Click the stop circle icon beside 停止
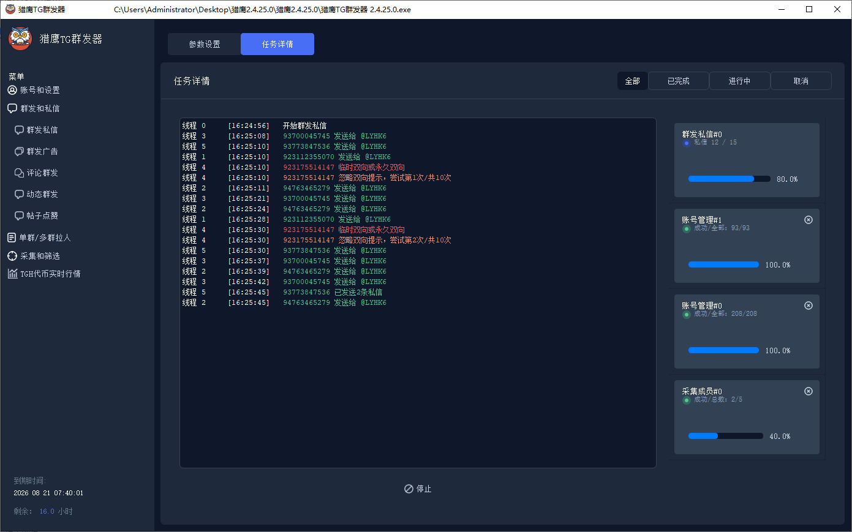This screenshot has width=852, height=532. click(409, 489)
